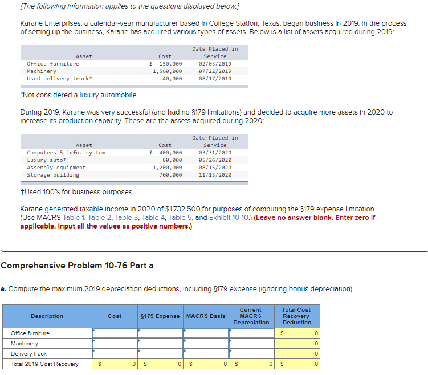This screenshot has height=375, width=428.
Task: Open the Table 2 link
Action: pyautogui.click(x=99, y=218)
